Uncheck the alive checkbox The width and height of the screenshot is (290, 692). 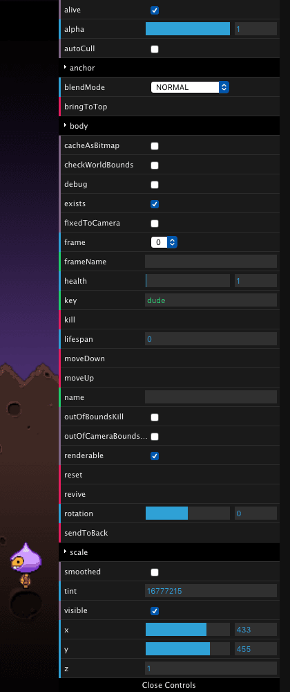point(155,10)
